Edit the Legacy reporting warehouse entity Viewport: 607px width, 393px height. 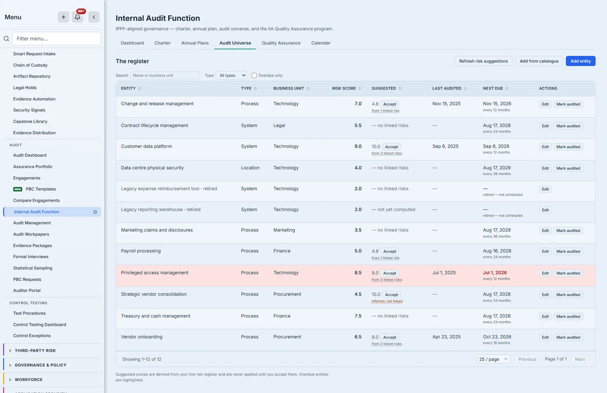(545, 210)
